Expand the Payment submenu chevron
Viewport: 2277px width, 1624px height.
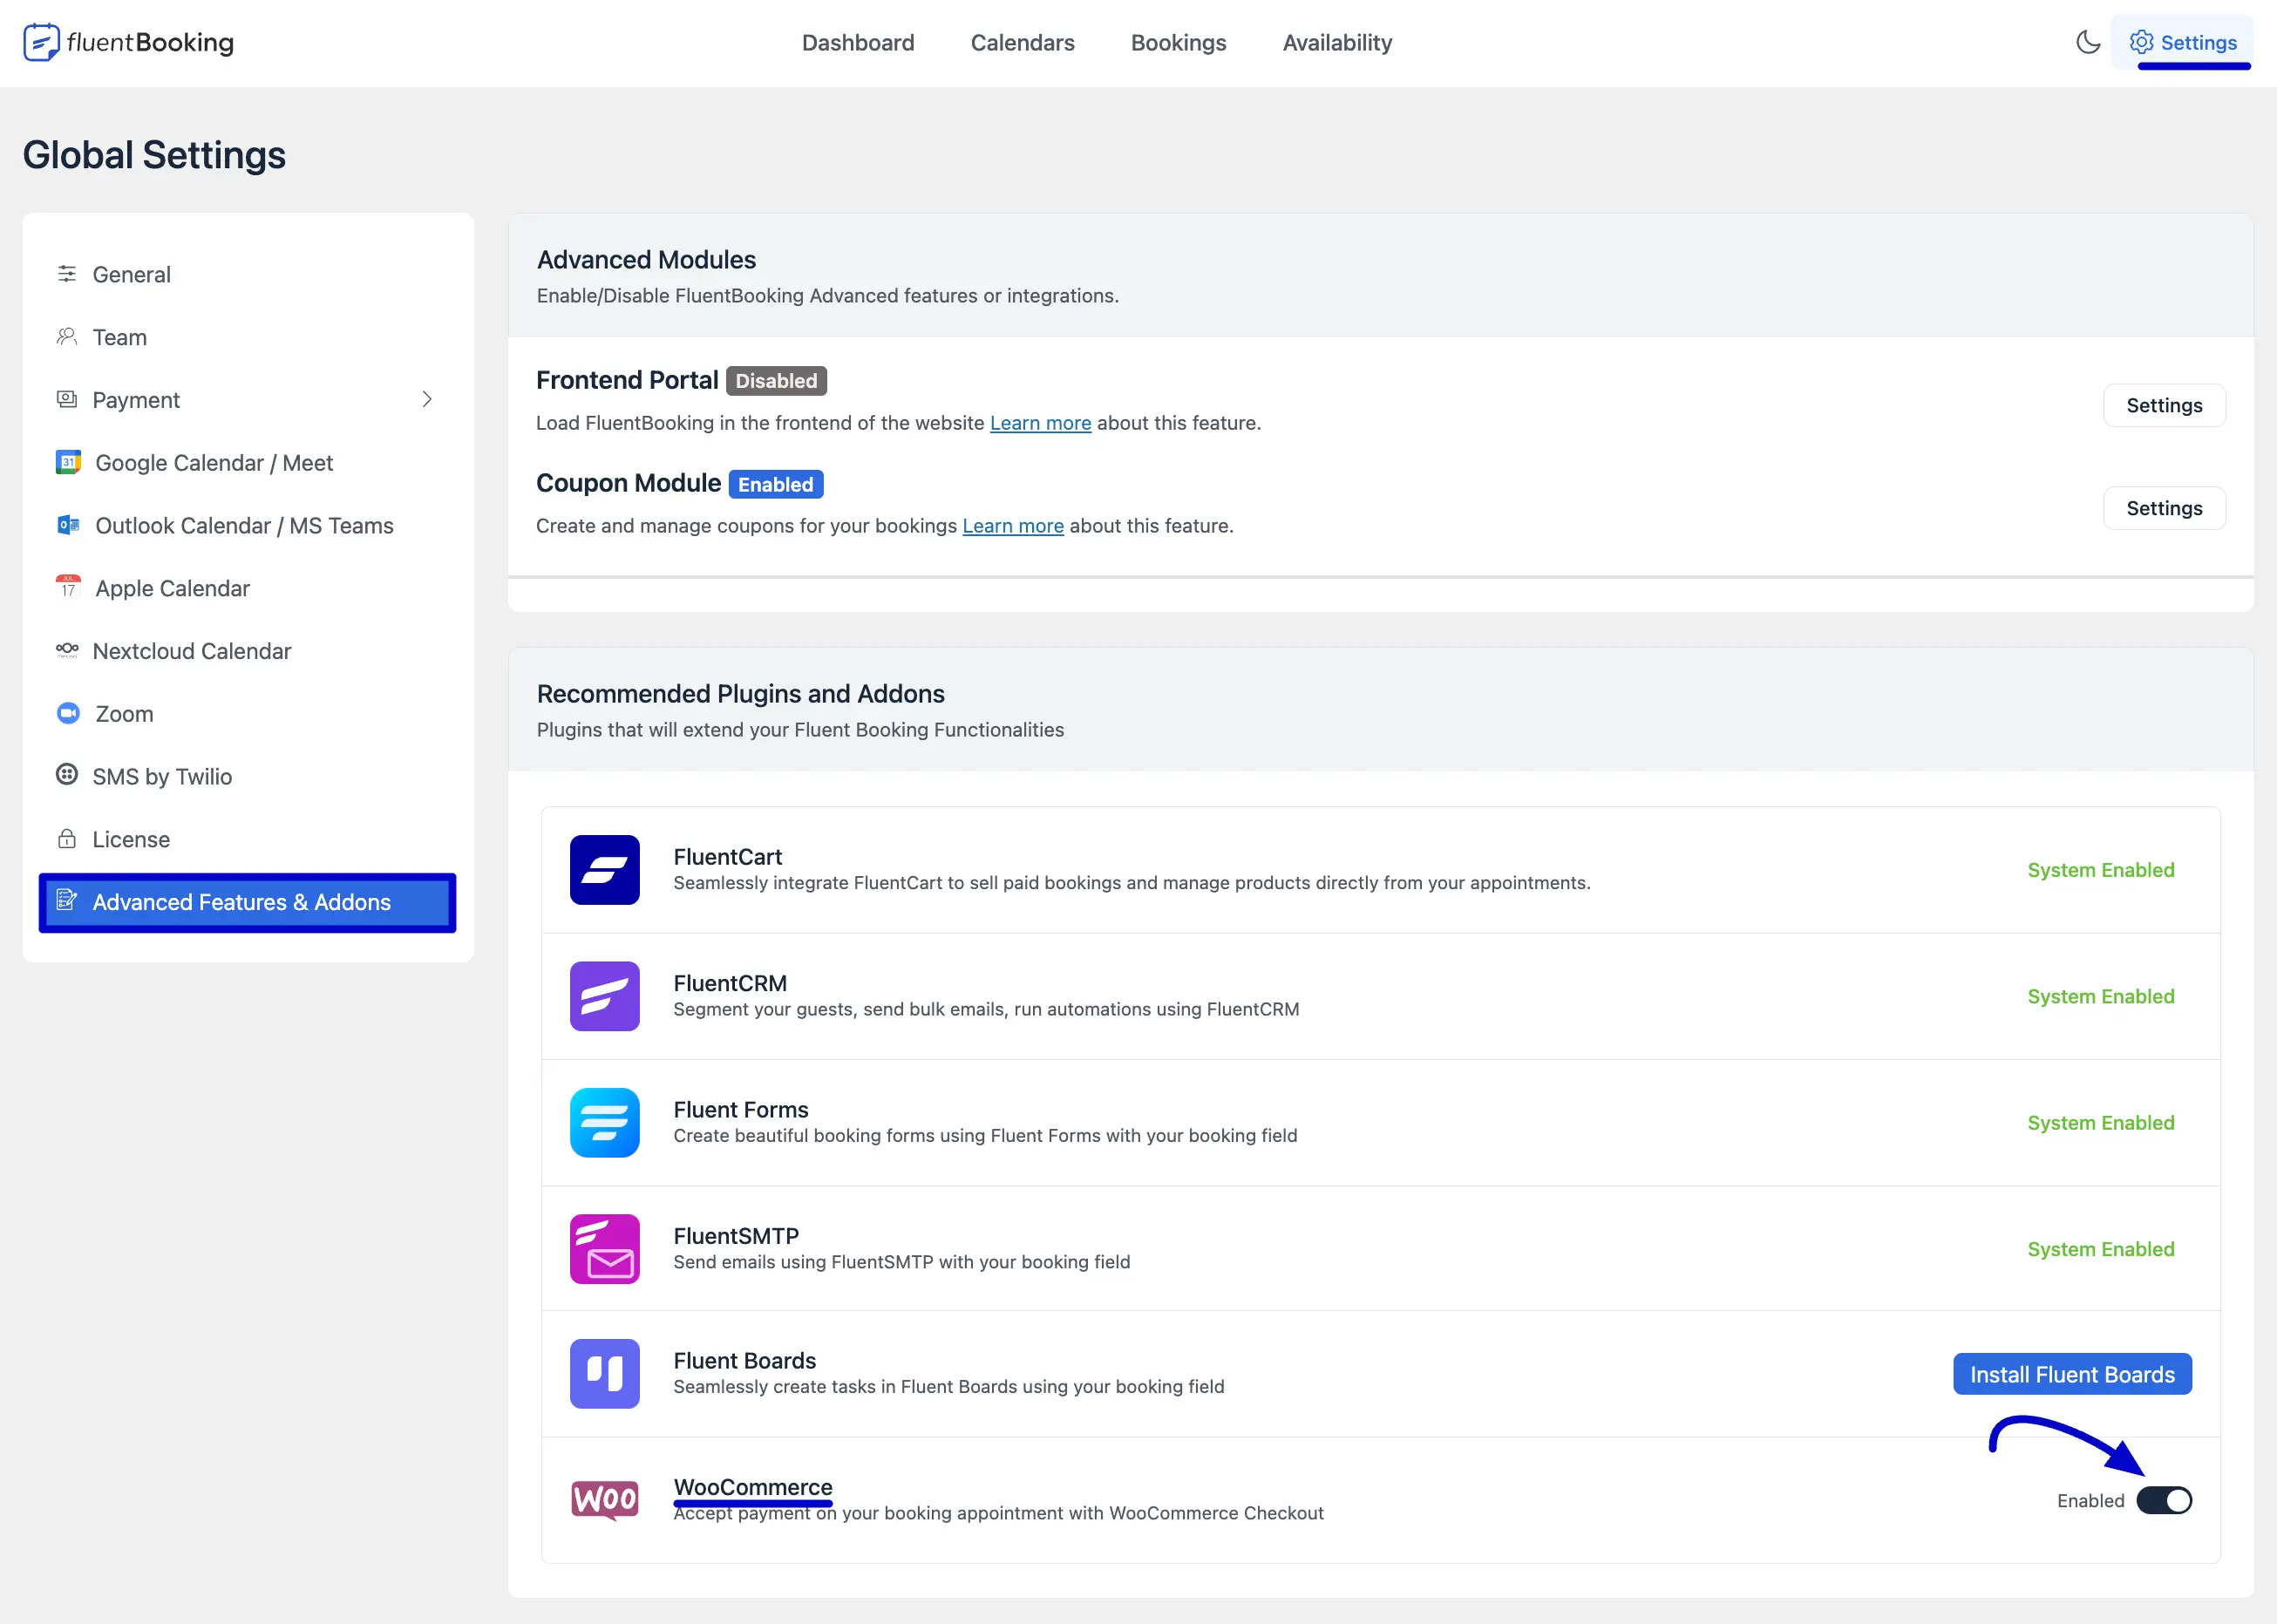click(x=427, y=400)
